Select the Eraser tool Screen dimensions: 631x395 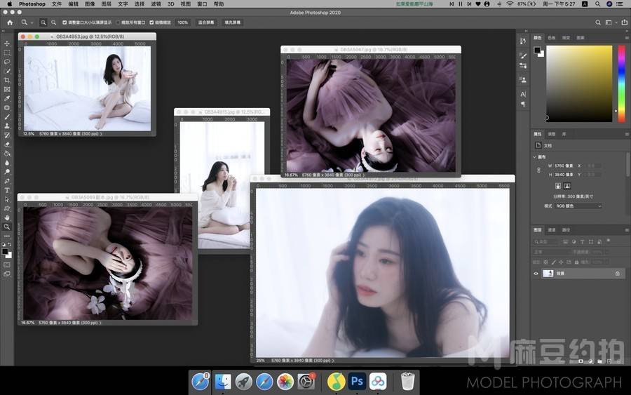tap(7, 144)
